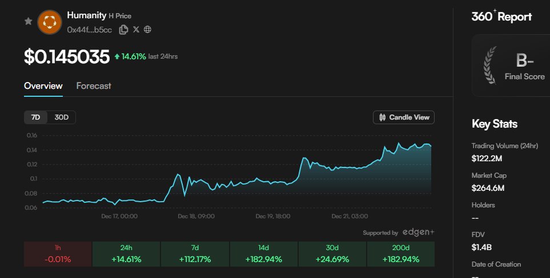Select the 14d price change cell
This screenshot has height=278, width=550.
263,254
